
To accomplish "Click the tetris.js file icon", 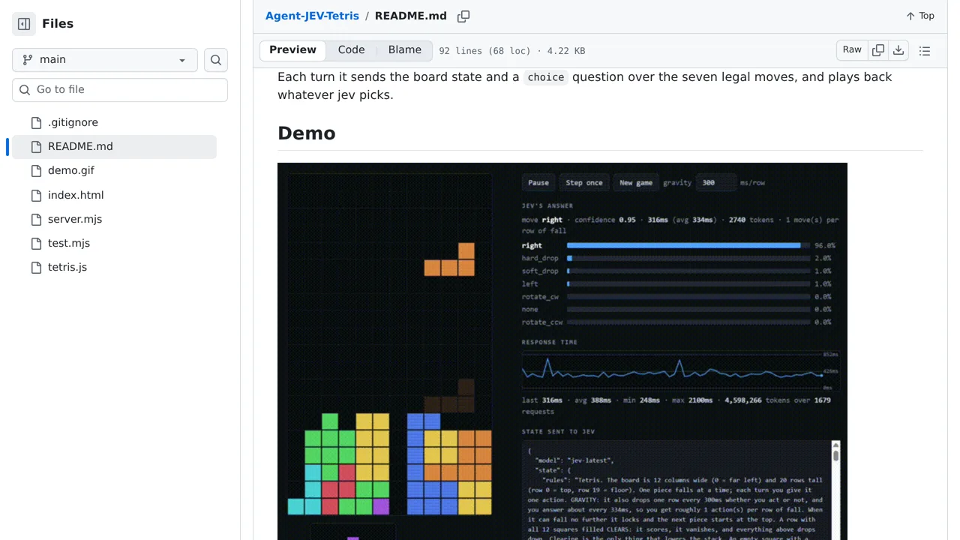I will [x=36, y=267].
